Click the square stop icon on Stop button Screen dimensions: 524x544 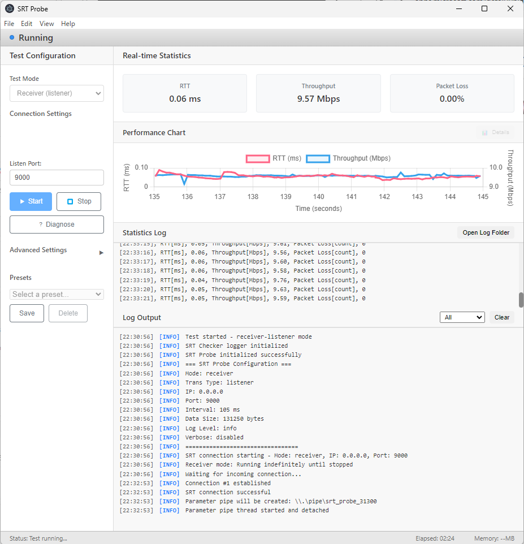click(70, 201)
